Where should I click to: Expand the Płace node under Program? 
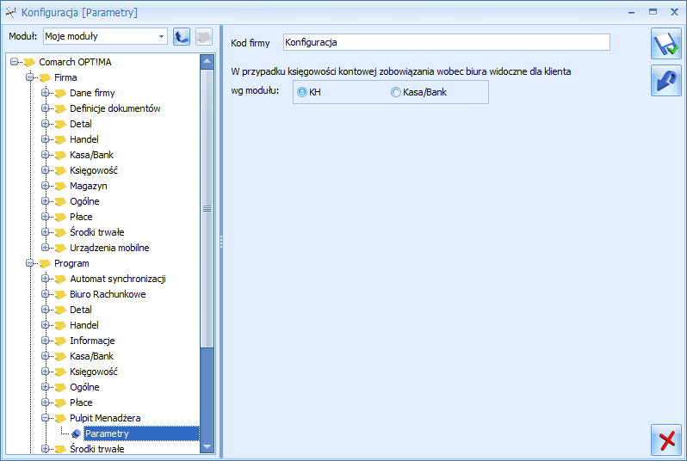(x=45, y=403)
